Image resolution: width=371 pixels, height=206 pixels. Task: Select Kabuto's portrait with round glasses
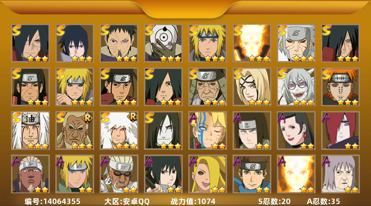click(296, 87)
